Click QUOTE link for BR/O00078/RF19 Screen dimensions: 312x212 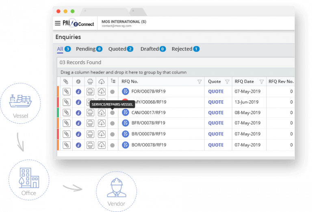tap(216, 134)
